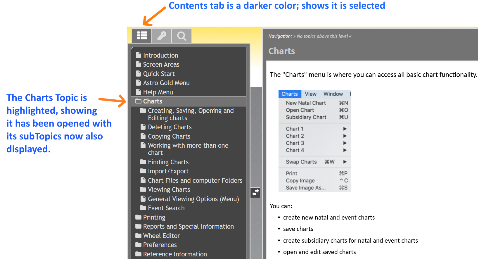Open the Charts menu in the screenshot
Viewport: 484px width, 264px height.
[x=290, y=94]
